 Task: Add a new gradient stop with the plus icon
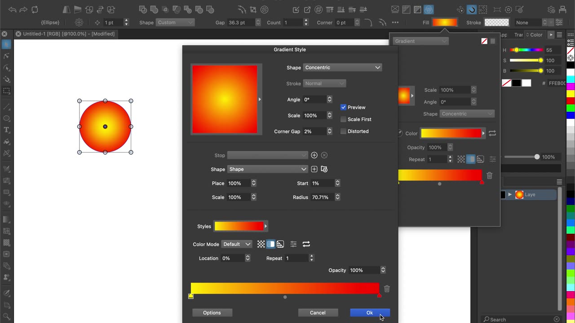(314, 155)
